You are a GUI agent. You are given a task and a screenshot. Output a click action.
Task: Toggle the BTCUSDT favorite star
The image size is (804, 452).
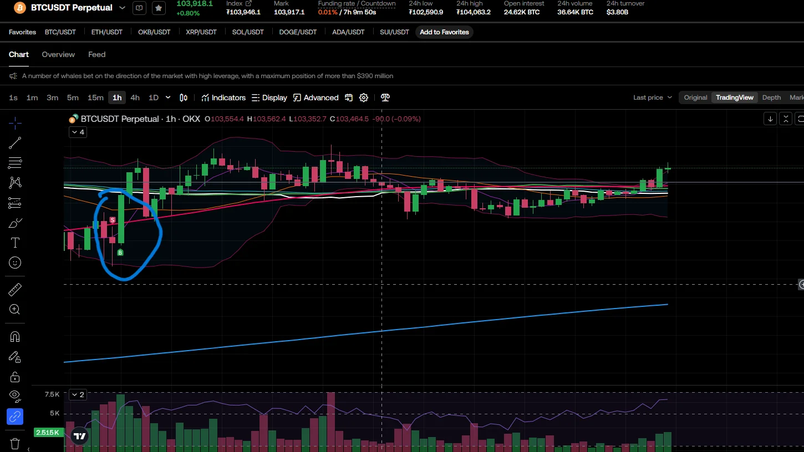click(159, 8)
